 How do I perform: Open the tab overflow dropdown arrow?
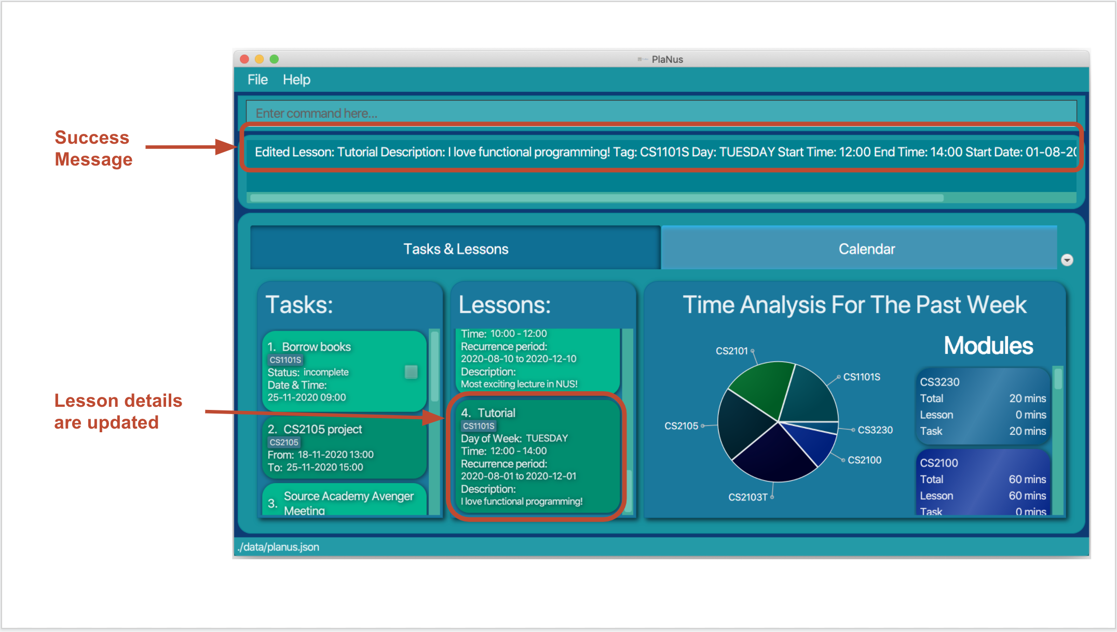coord(1067,260)
